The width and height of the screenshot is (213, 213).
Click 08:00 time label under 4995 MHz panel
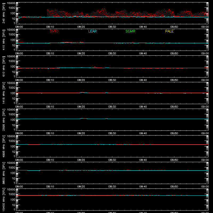pos(19,160)
